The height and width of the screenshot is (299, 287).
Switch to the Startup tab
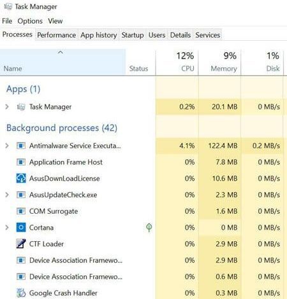click(x=133, y=35)
